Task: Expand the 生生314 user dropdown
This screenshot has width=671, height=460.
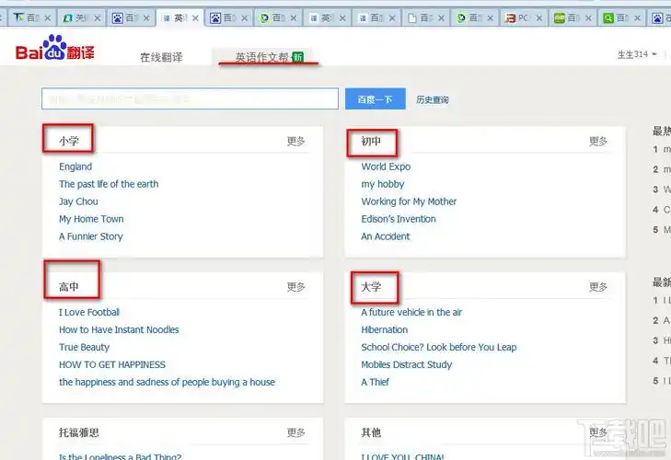Action: click(637, 54)
